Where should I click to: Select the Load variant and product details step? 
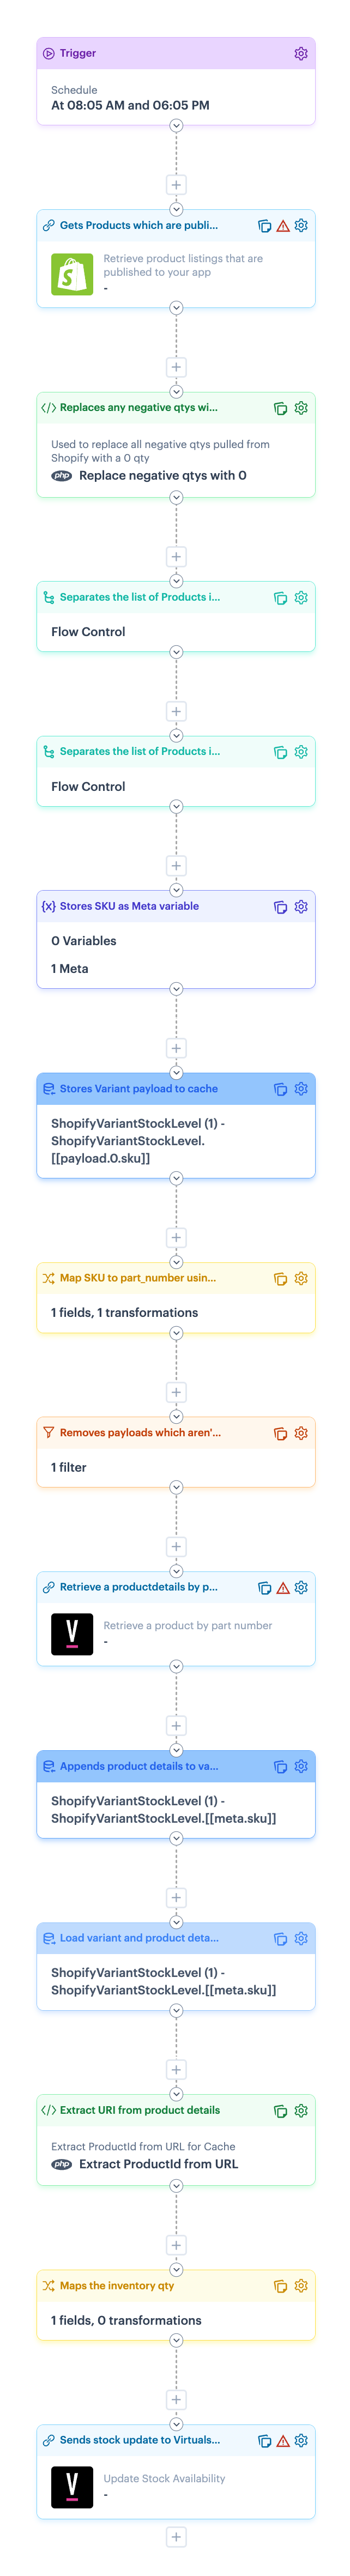[139, 1938]
